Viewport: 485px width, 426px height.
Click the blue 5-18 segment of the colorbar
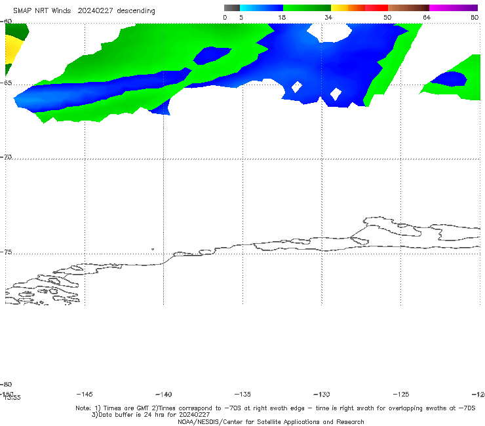(262, 8)
